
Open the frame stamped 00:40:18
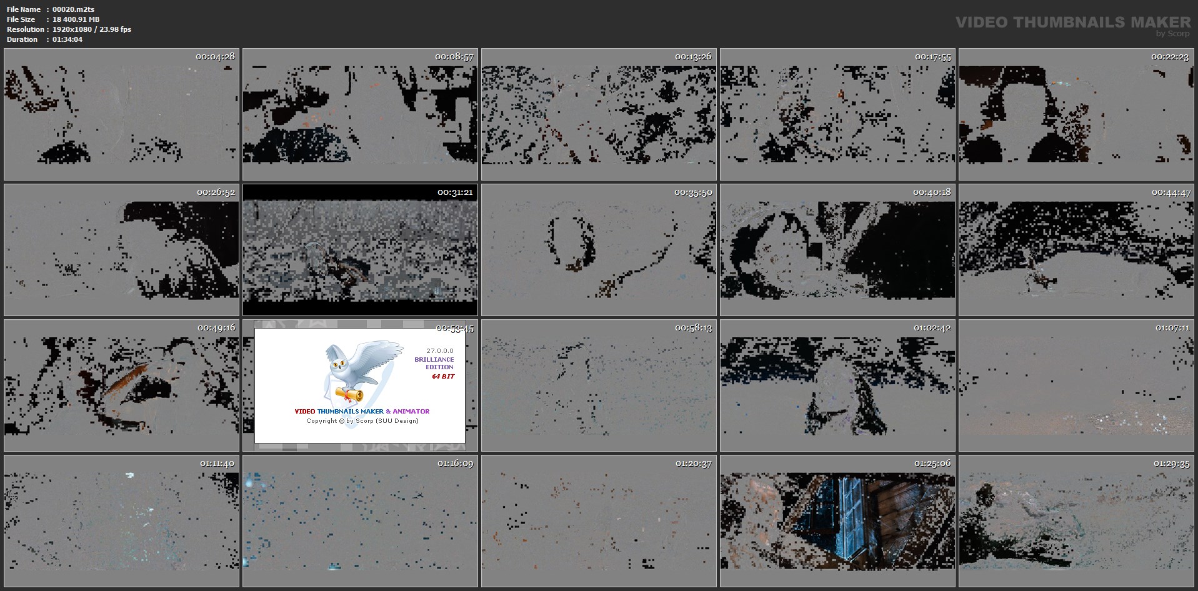point(837,250)
